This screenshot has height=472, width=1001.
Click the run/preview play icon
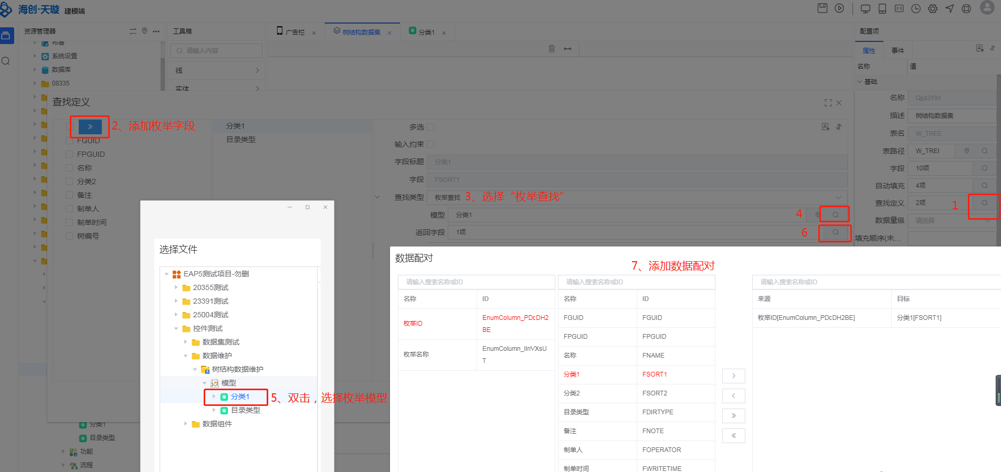839,8
